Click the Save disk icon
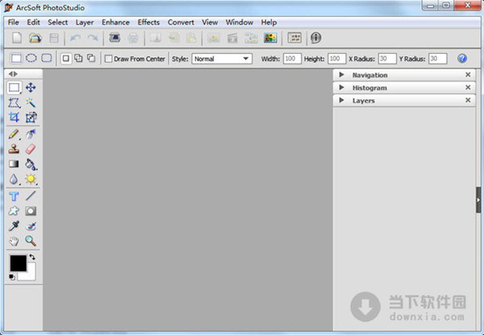The image size is (484, 335). 54,38
